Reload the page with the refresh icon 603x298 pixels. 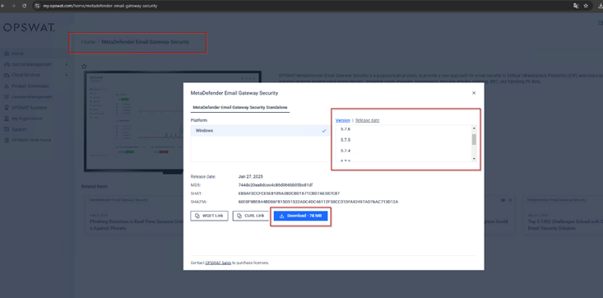pos(25,6)
